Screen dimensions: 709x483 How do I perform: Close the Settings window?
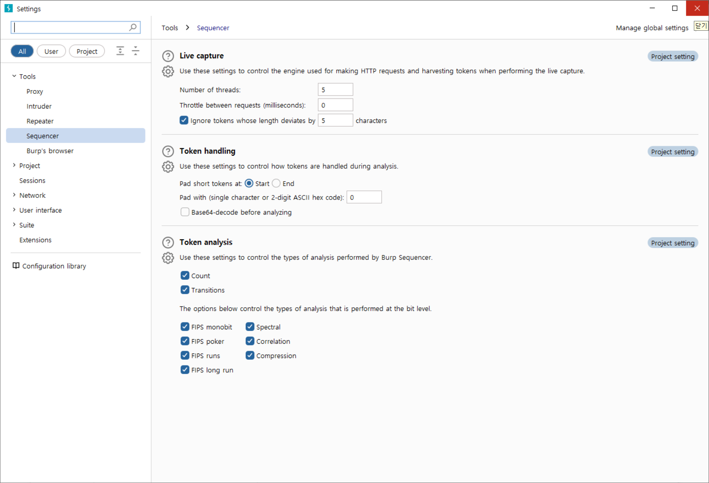pos(697,8)
